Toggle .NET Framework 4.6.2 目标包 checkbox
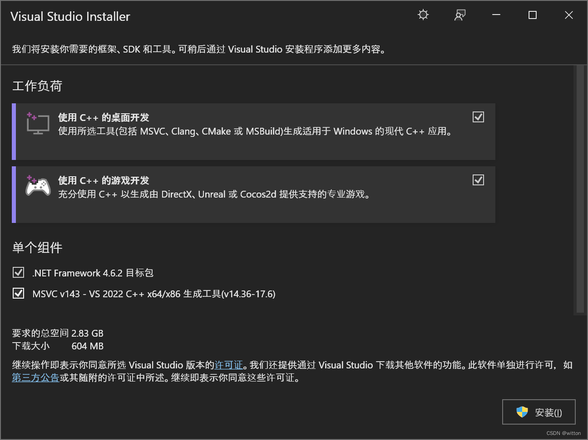 click(x=18, y=272)
